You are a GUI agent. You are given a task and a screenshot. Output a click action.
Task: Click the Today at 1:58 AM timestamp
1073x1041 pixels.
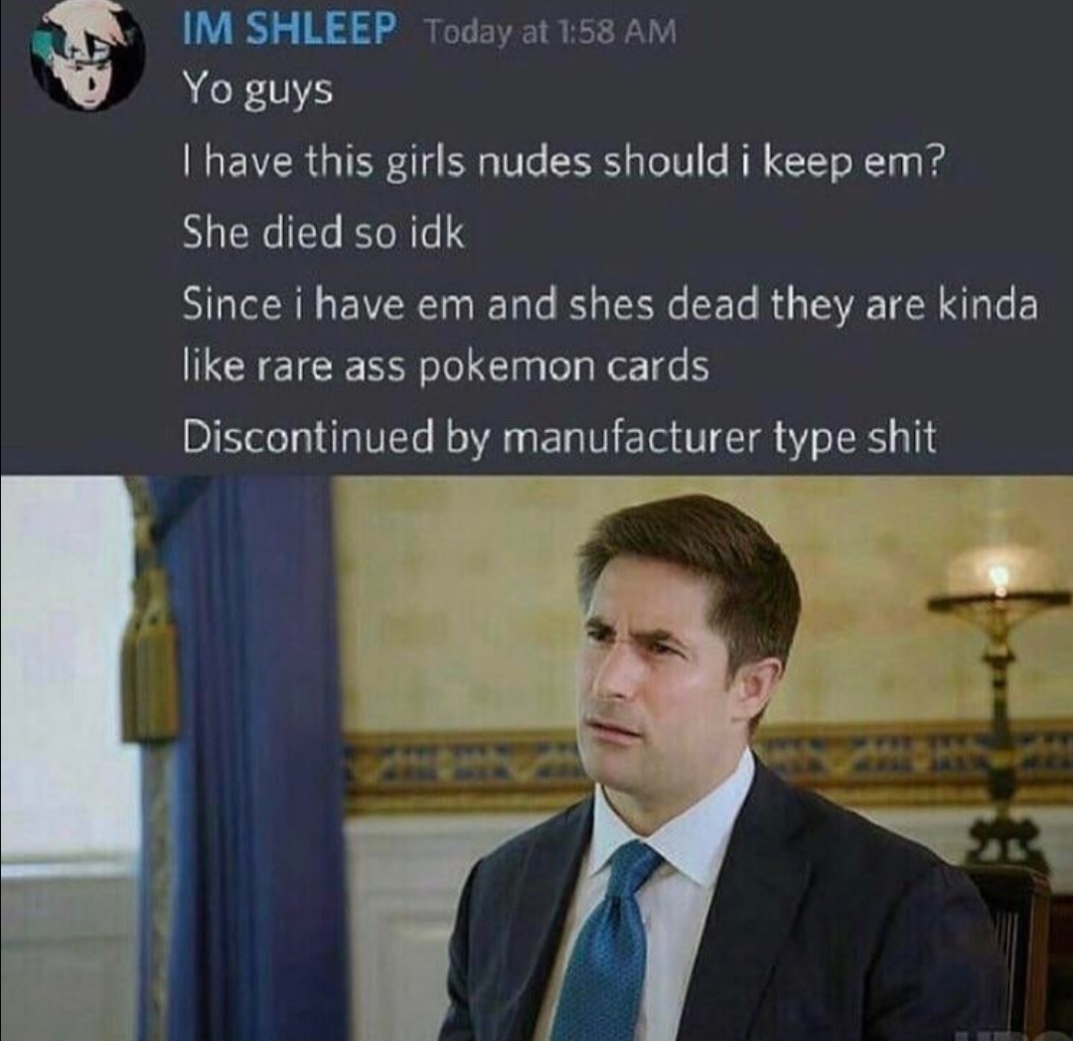tap(550, 32)
